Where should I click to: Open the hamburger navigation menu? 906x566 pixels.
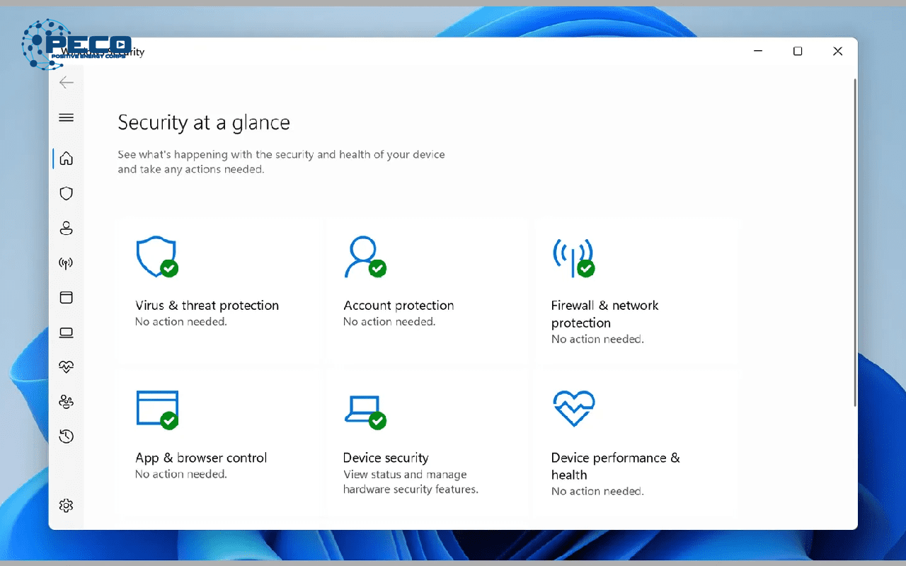tap(67, 117)
